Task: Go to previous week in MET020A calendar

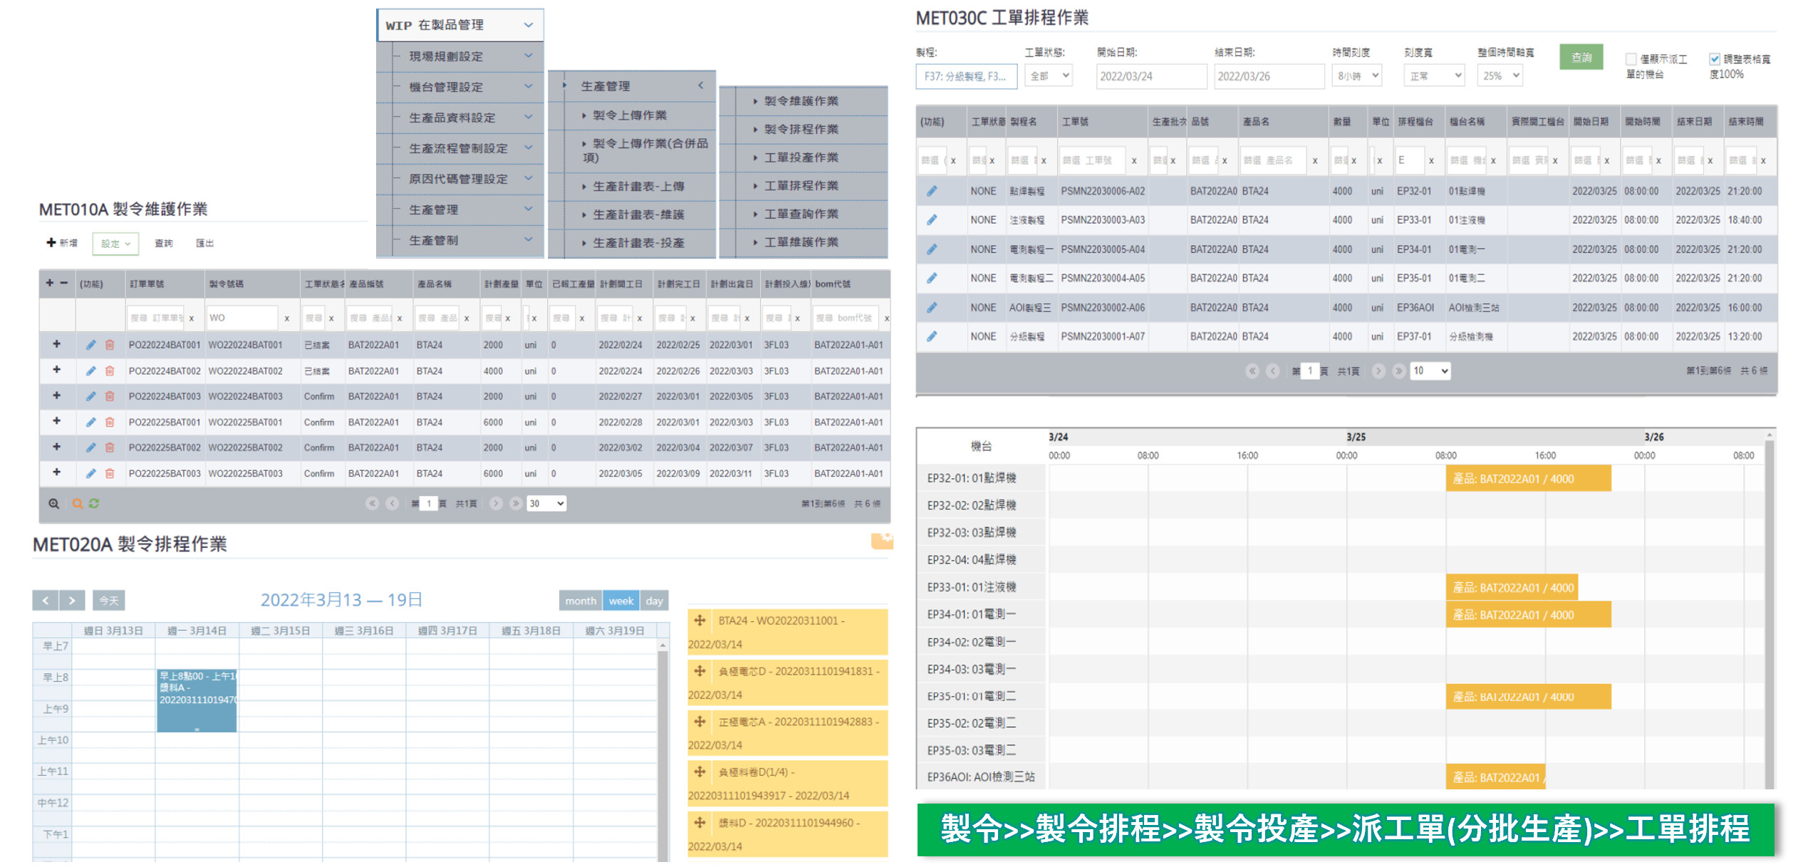Action: click(46, 601)
